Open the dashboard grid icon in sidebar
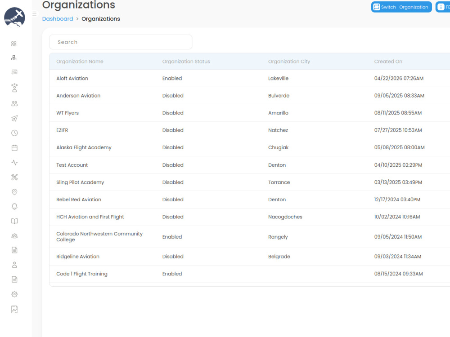 point(14,44)
